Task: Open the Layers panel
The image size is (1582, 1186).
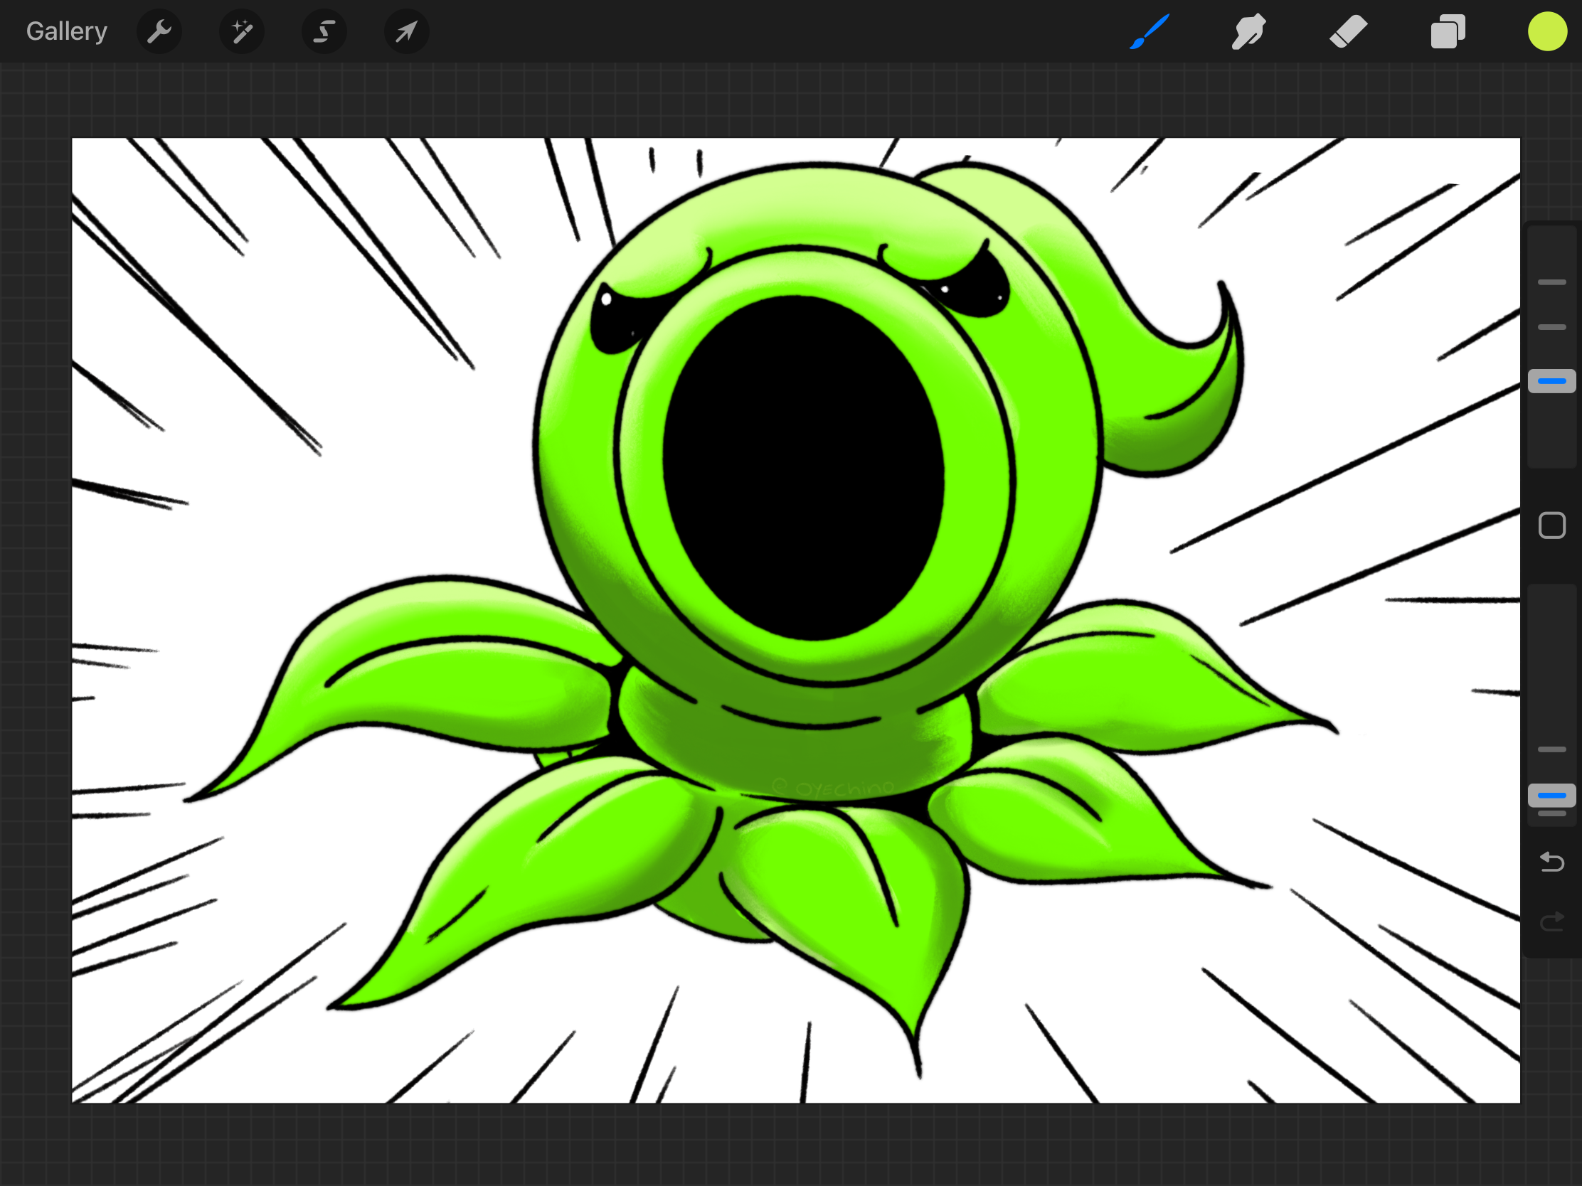Action: 1448,31
